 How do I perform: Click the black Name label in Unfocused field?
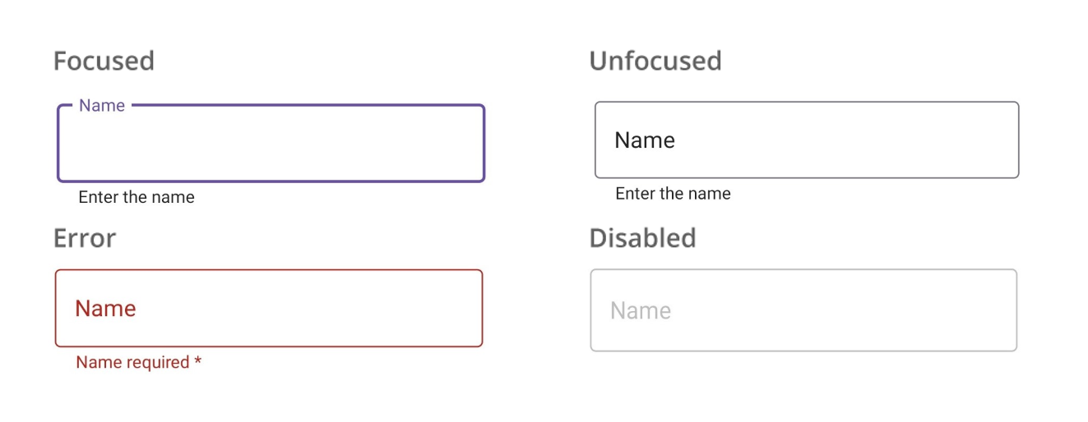[x=645, y=140]
